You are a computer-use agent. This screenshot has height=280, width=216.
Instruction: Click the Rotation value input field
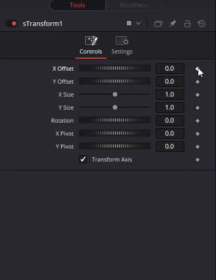click(170, 121)
